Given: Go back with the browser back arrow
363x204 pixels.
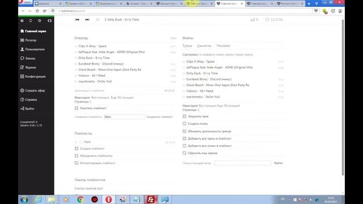Looking at the screenshot, I should (x=23, y=11).
